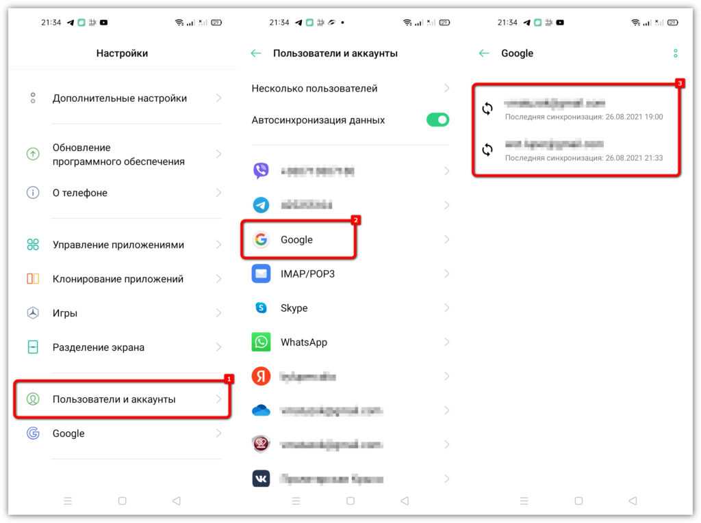
Task: Open Управление приложениями settings item
Action: 122,245
